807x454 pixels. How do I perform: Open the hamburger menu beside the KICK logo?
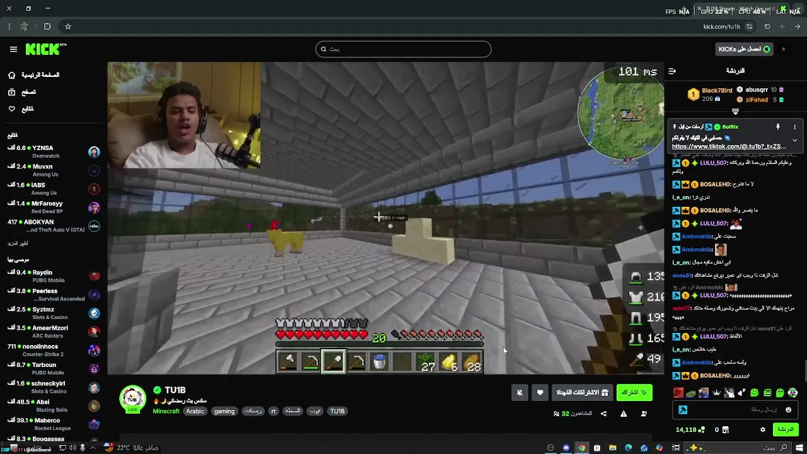tap(13, 49)
